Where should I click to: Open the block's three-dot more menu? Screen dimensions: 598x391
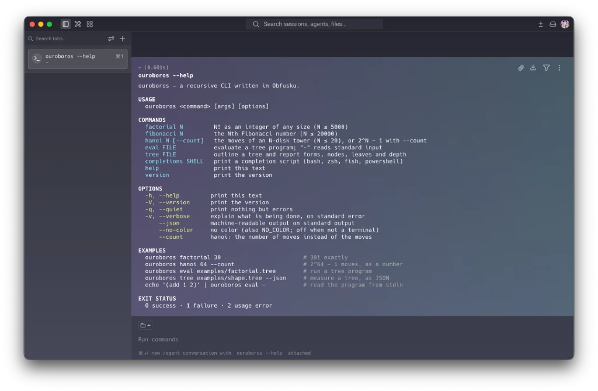click(559, 68)
